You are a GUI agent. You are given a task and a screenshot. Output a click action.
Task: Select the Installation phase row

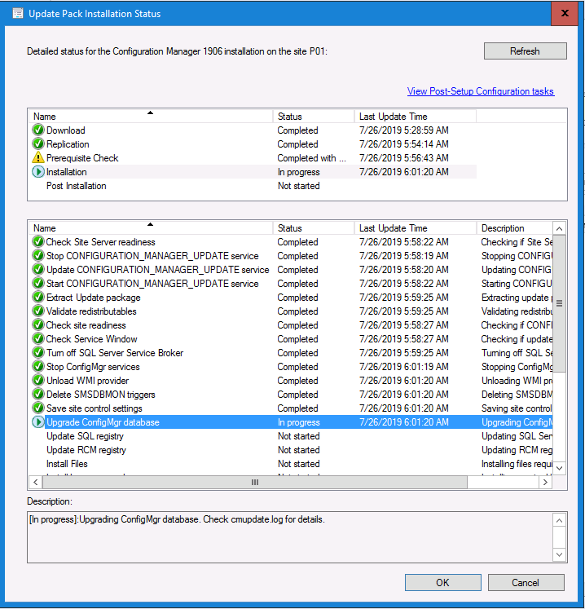(x=253, y=172)
